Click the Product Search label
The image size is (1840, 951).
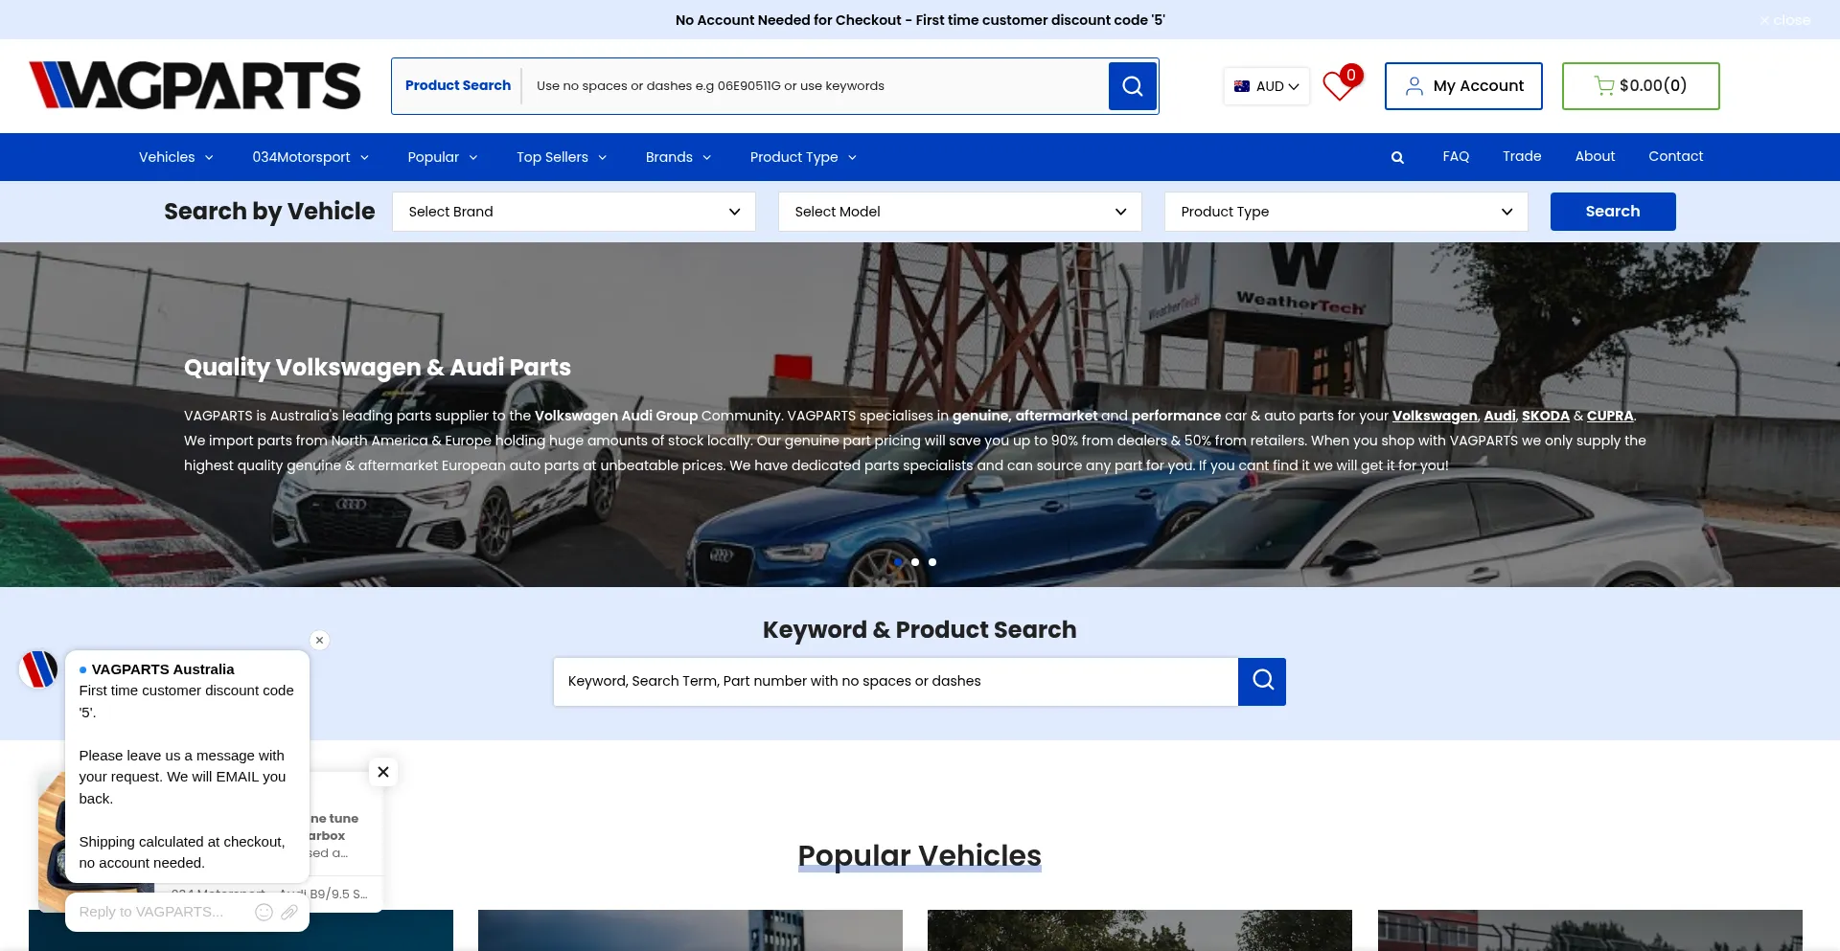[458, 85]
